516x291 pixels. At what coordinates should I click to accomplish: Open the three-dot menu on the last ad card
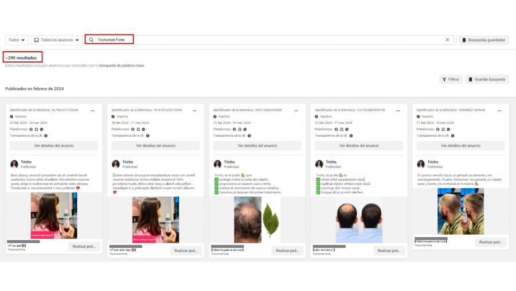tap(499, 110)
